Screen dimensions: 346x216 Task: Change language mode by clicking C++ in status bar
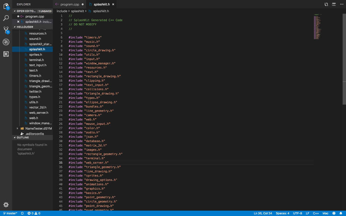pyautogui.click(x=316, y=213)
